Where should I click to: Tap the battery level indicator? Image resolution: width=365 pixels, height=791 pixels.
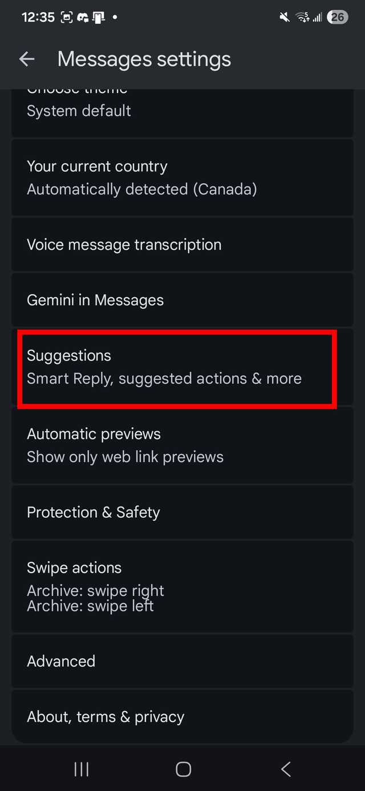(338, 17)
